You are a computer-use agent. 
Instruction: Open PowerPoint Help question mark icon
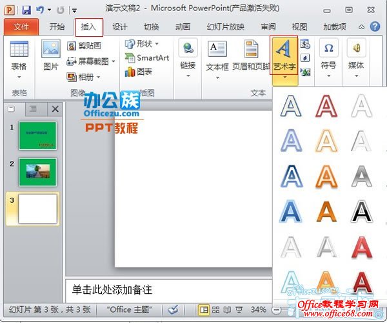[375, 26]
